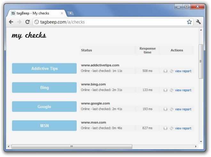This screenshot has height=157, width=211.
Task: Click status 'Online - last checked: 2m 31s'
Action: (x=102, y=90)
